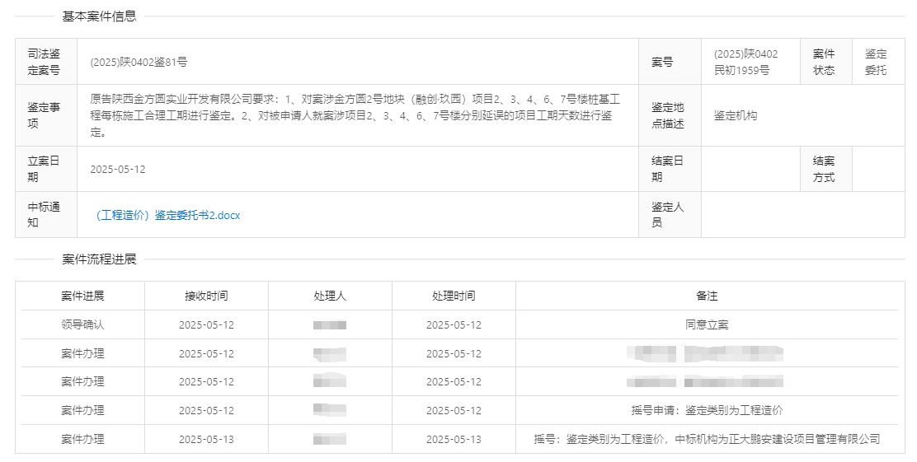Click the empty 鉴定人员 field
Viewport: 917px width, 462px height.
[x=802, y=215]
